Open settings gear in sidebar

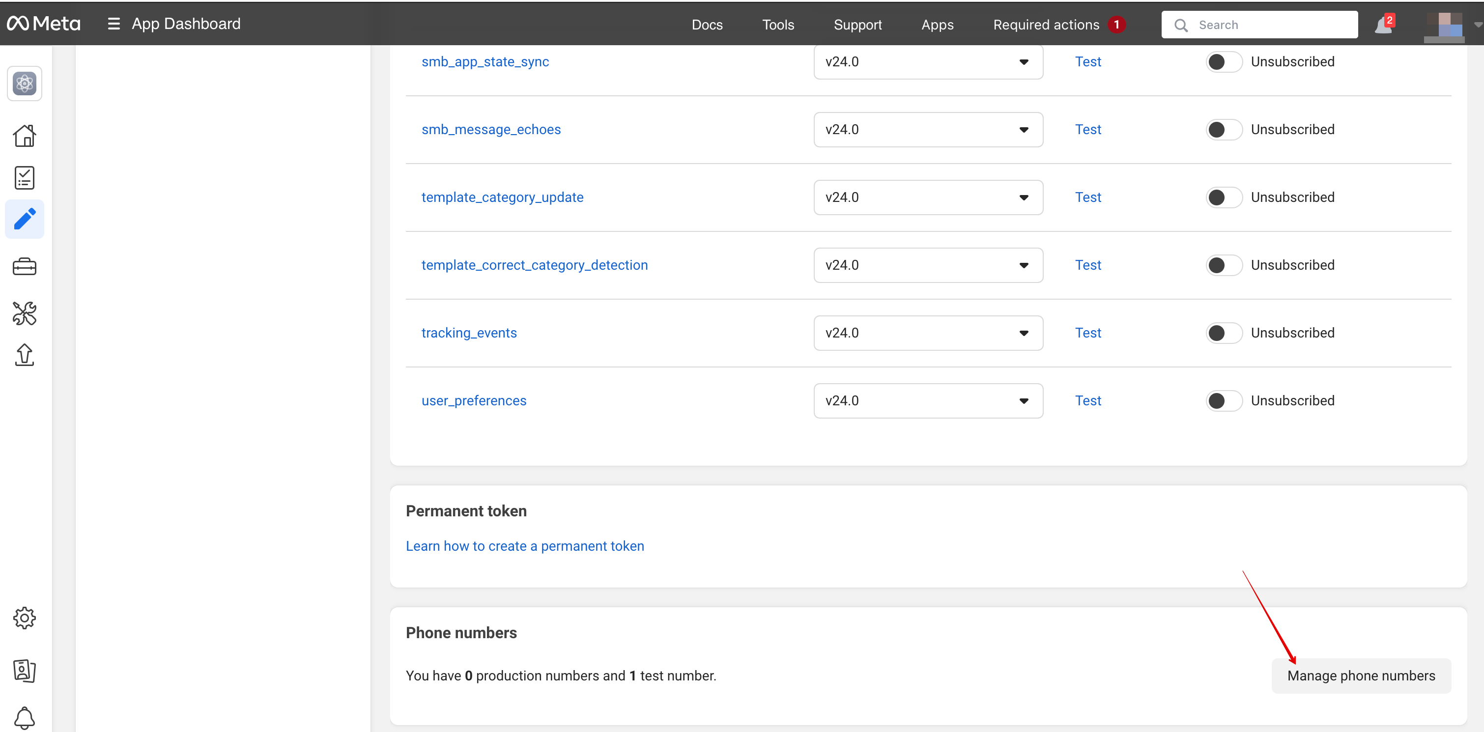[24, 618]
